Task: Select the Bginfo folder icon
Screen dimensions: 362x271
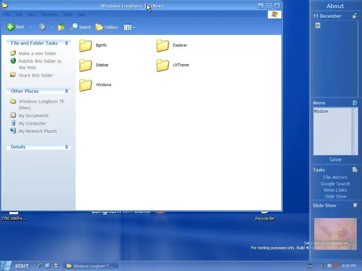Action: (86, 46)
